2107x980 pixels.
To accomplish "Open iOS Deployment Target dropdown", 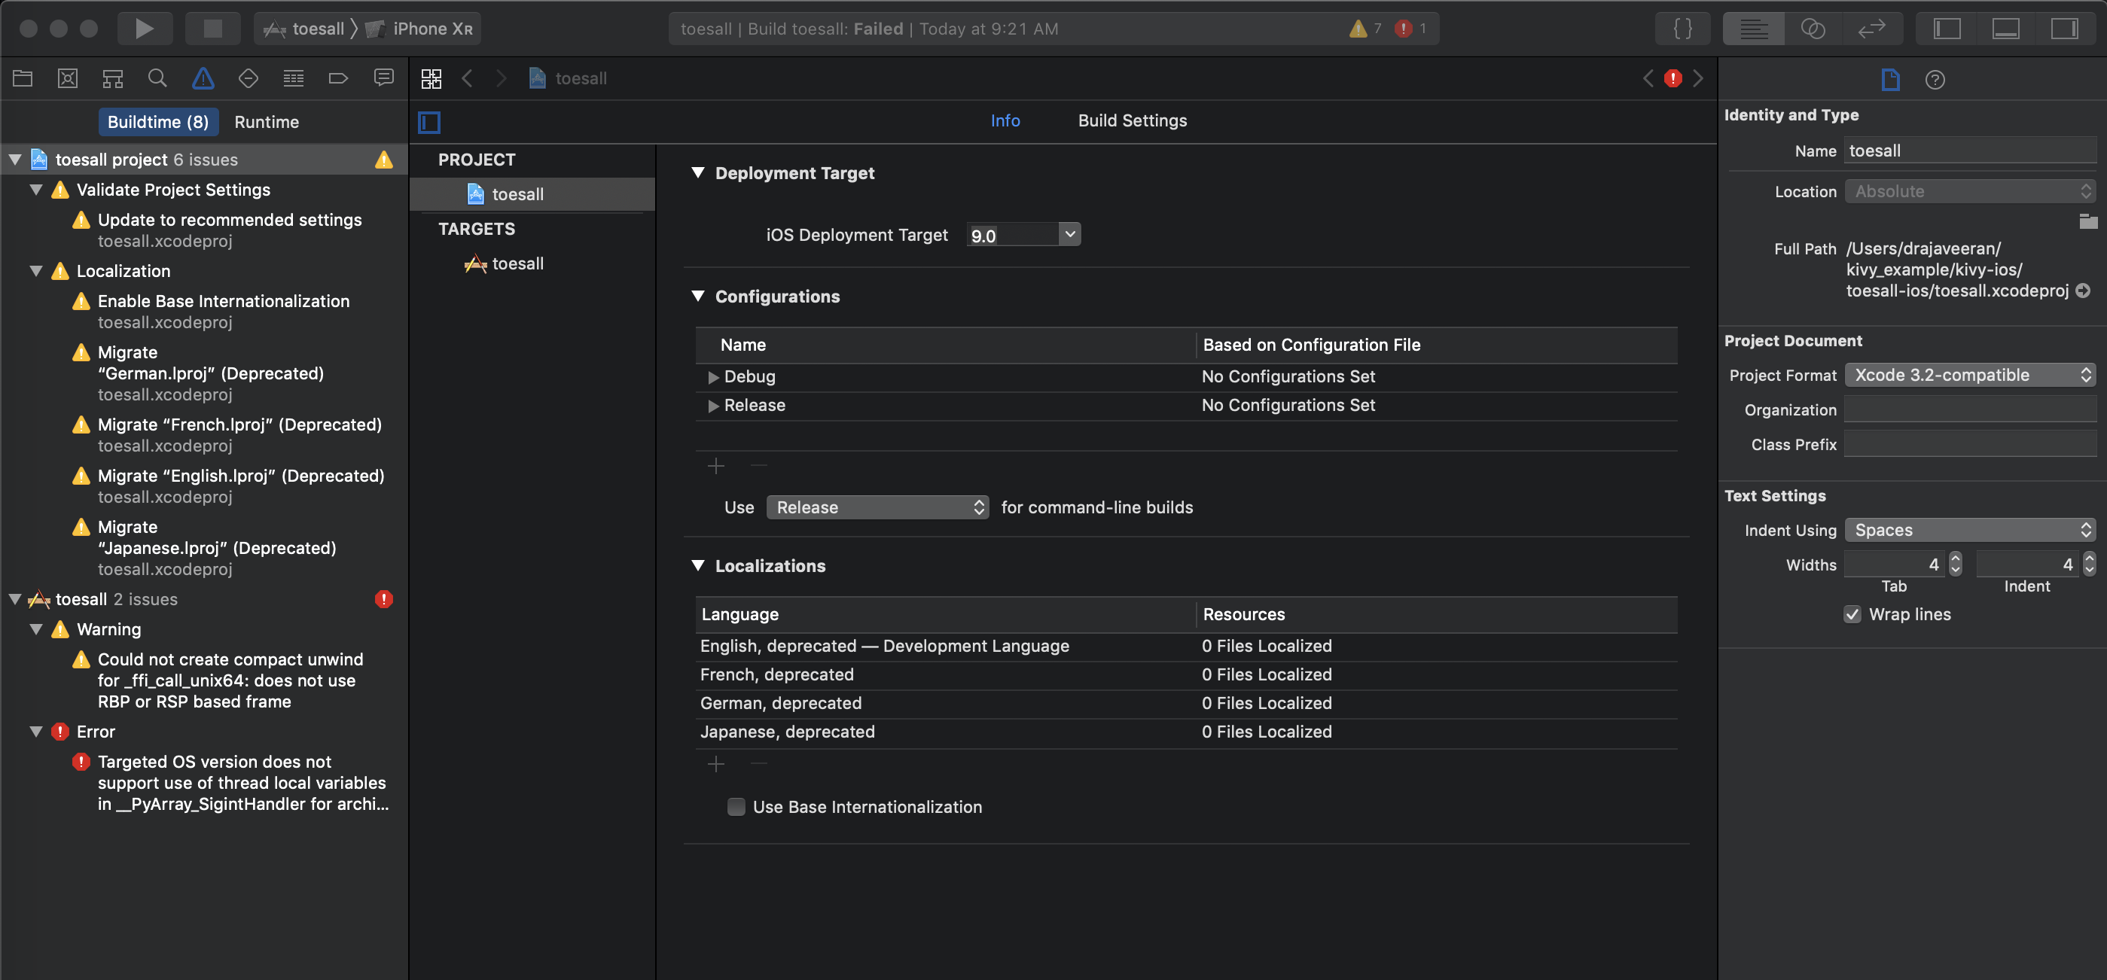I will pos(1069,235).
